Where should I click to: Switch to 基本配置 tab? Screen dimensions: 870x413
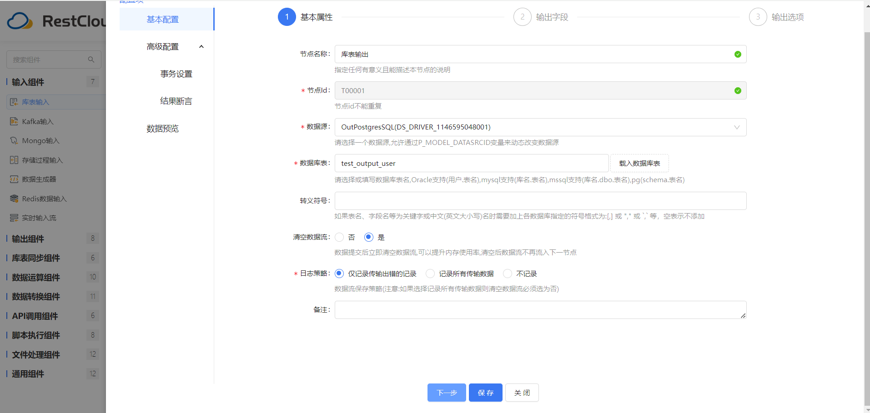tap(166, 19)
